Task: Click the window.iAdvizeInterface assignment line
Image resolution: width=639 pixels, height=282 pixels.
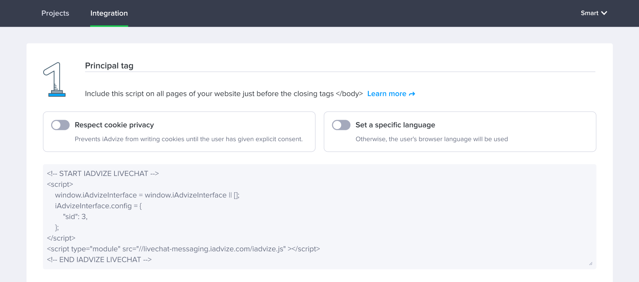Action: pos(147,195)
